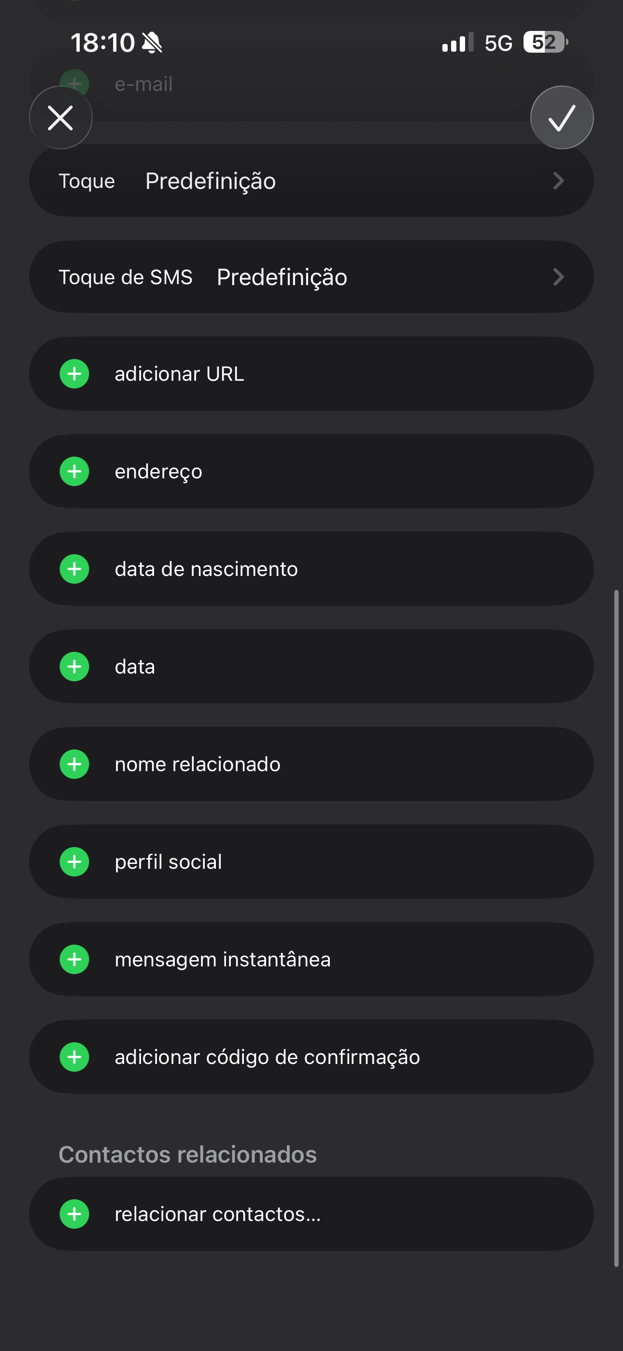Image resolution: width=623 pixels, height=1351 pixels.
Task: Open the Toque de SMS chevron
Action: tap(558, 277)
